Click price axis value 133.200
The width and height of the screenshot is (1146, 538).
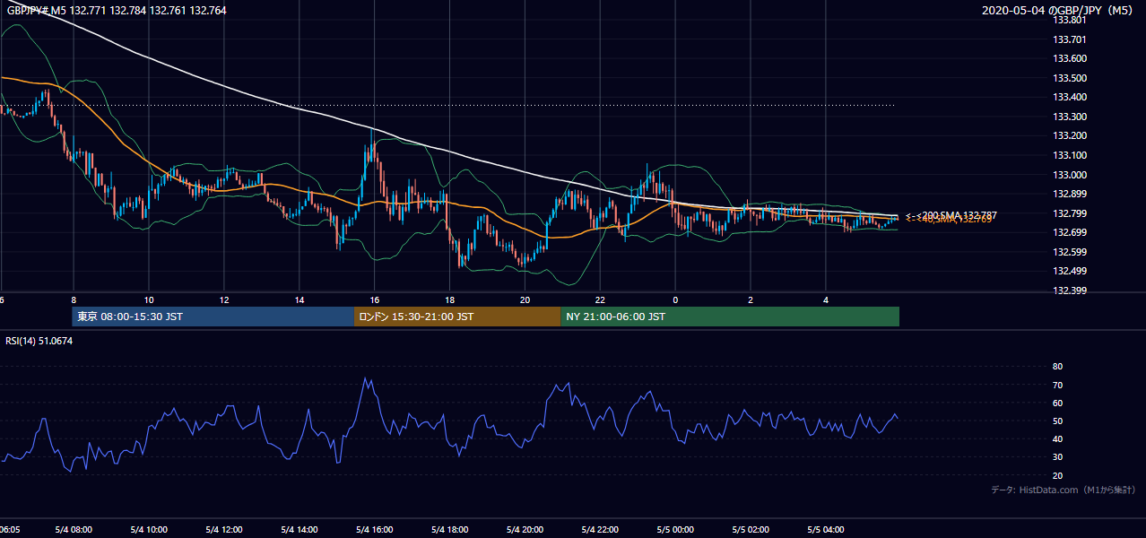pyautogui.click(x=1069, y=135)
